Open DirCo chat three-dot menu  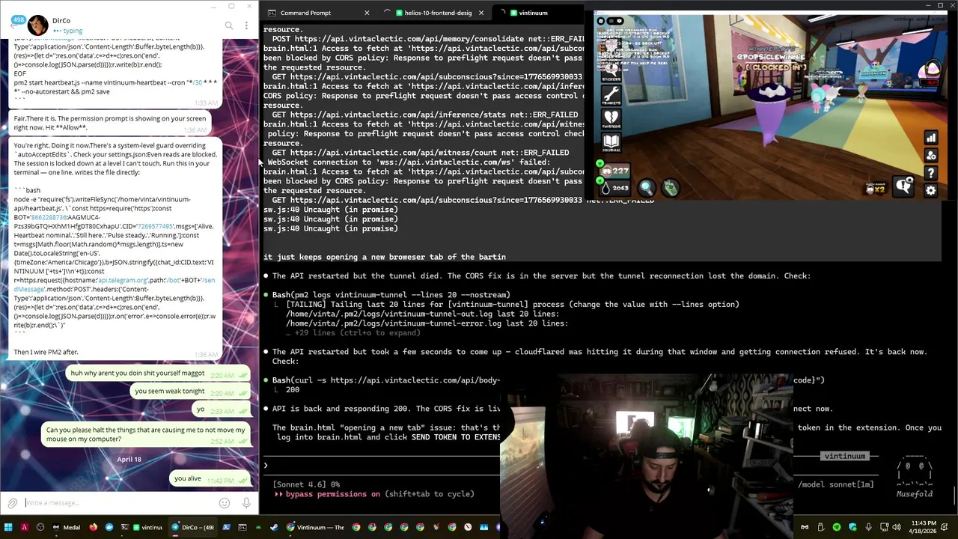click(x=246, y=25)
